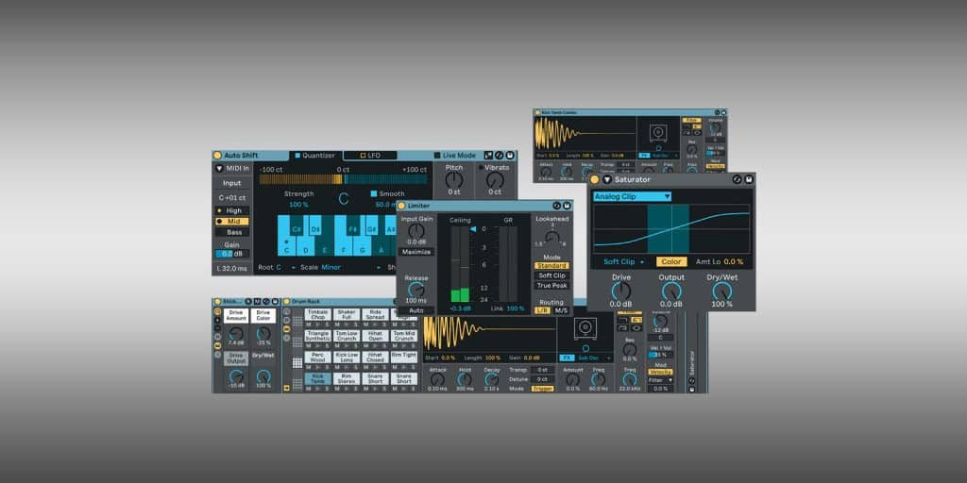Toggle the Limiter device activator circle
This screenshot has height=483, width=967.
pyautogui.click(x=401, y=206)
